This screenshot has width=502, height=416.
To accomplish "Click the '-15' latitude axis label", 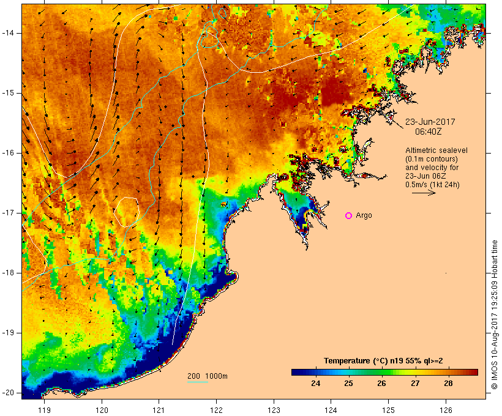I will [8, 93].
